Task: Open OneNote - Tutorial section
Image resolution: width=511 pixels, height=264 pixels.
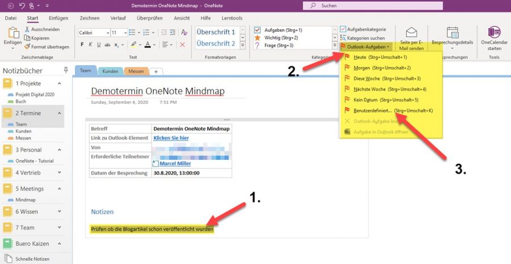Action: click(35, 161)
